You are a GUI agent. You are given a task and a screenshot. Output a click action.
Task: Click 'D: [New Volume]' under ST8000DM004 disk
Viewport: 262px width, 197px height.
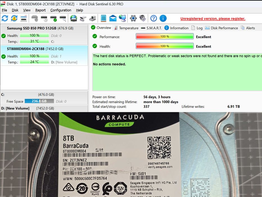(64, 62)
